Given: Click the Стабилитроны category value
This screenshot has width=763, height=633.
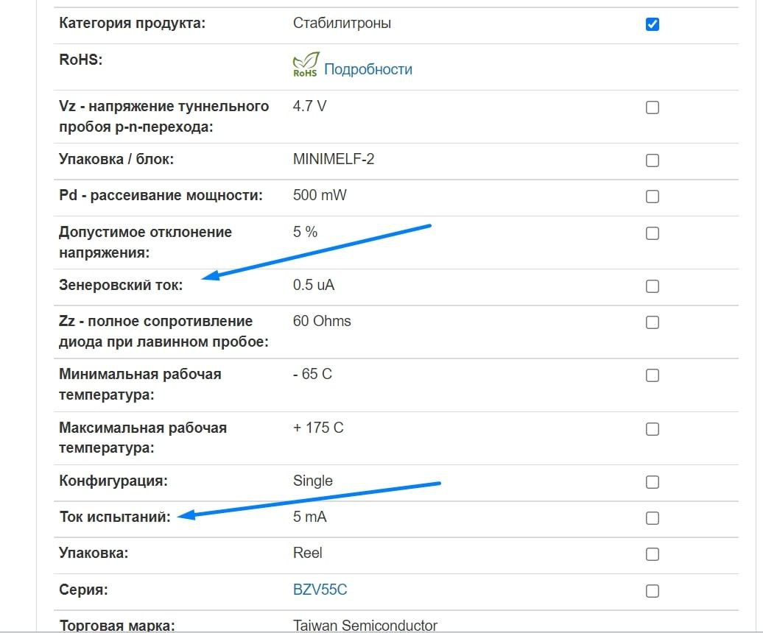Looking at the screenshot, I should 342,23.
